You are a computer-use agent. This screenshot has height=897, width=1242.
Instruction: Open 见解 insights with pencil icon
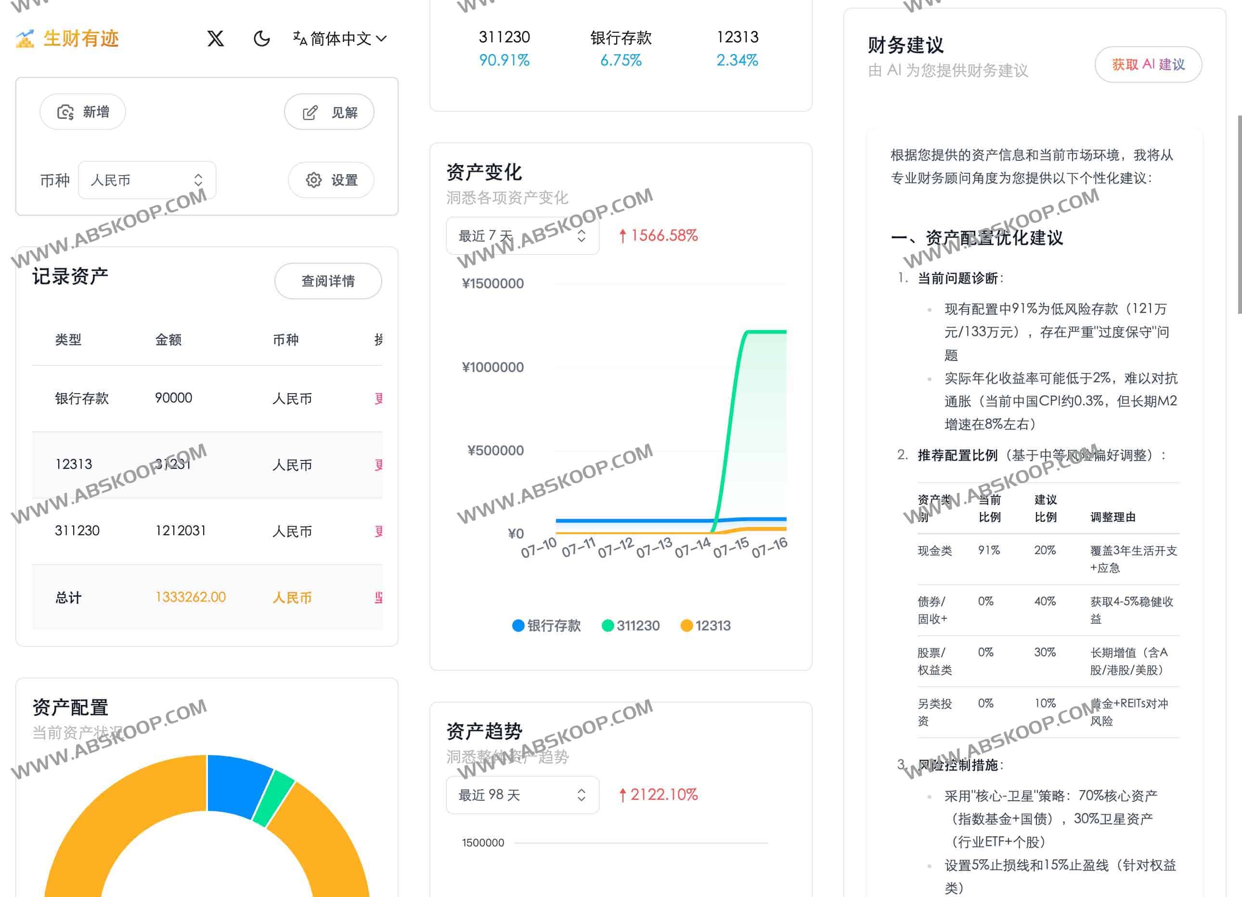point(329,112)
